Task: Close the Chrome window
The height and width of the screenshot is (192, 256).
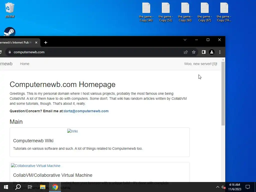Action: pyautogui.click(x=219, y=40)
